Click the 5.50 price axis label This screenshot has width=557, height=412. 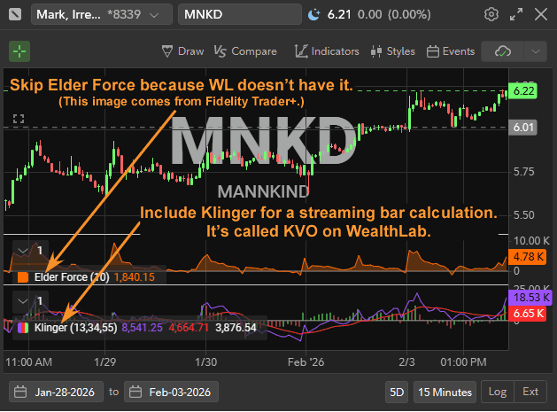point(523,215)
